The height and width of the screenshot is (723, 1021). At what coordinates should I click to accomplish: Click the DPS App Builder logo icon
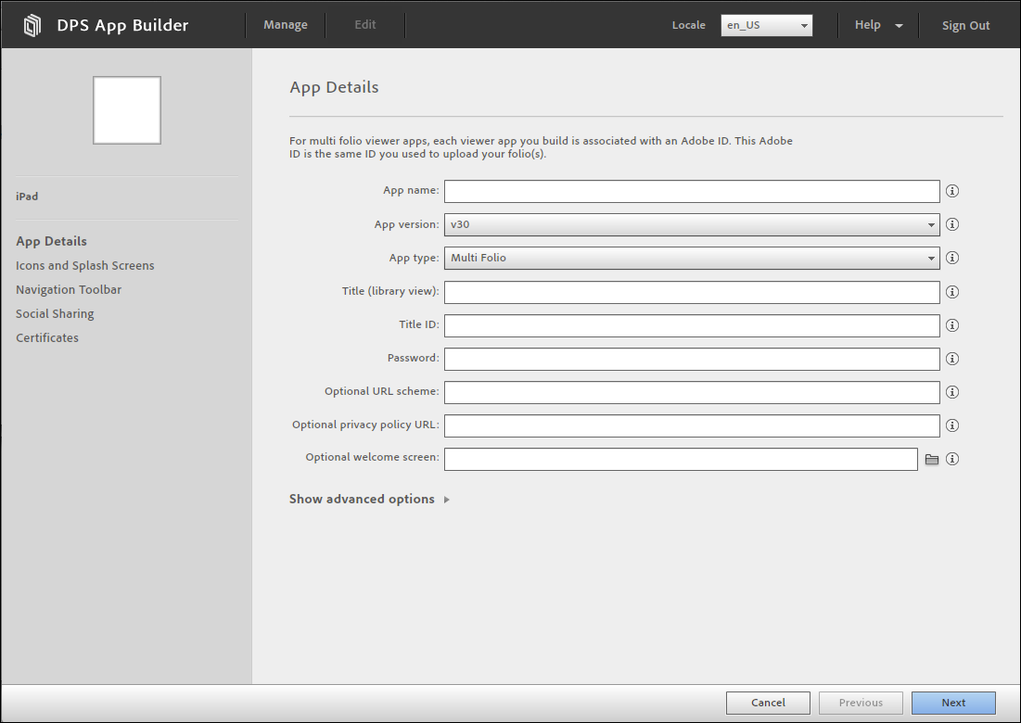pos(32,25)
